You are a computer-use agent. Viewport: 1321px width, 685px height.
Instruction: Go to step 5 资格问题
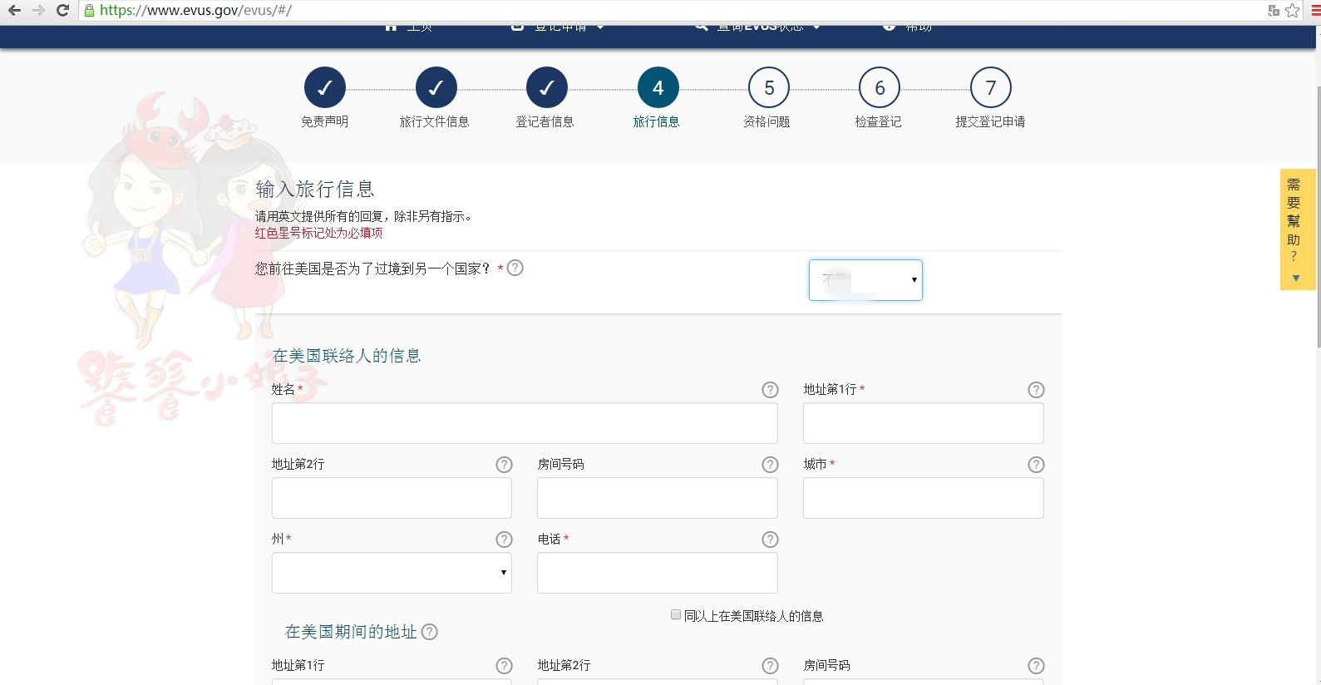point(768,88)
